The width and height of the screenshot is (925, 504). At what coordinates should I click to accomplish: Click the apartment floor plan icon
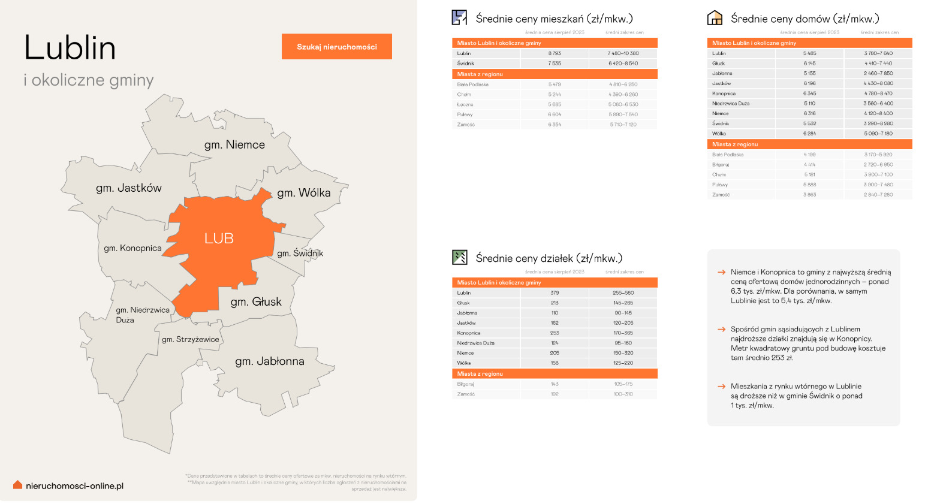tap(459, 18)
